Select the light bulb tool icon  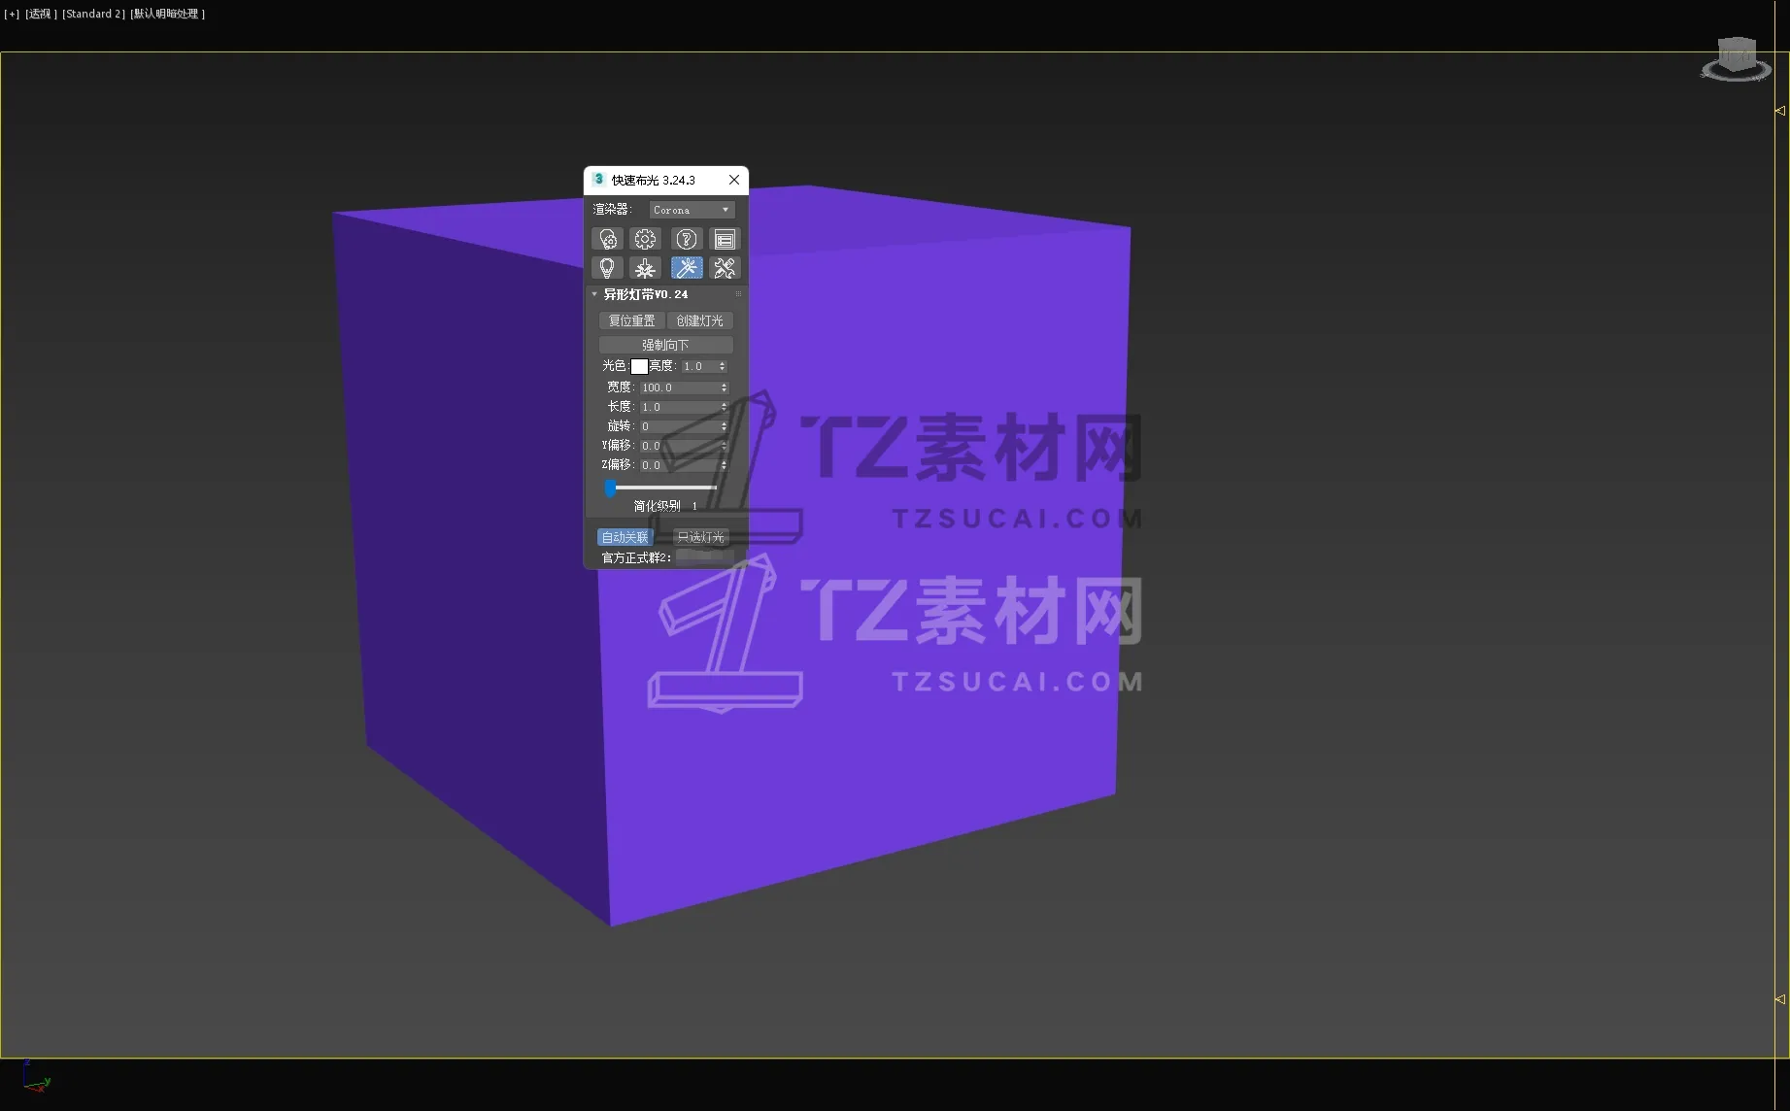click(x=608, y=268)
